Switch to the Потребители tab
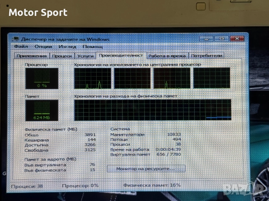The width and height of the screenshot is (269, 201). (x=206, y=56)
